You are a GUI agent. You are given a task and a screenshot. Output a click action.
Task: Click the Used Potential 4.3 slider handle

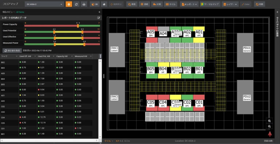54,32
